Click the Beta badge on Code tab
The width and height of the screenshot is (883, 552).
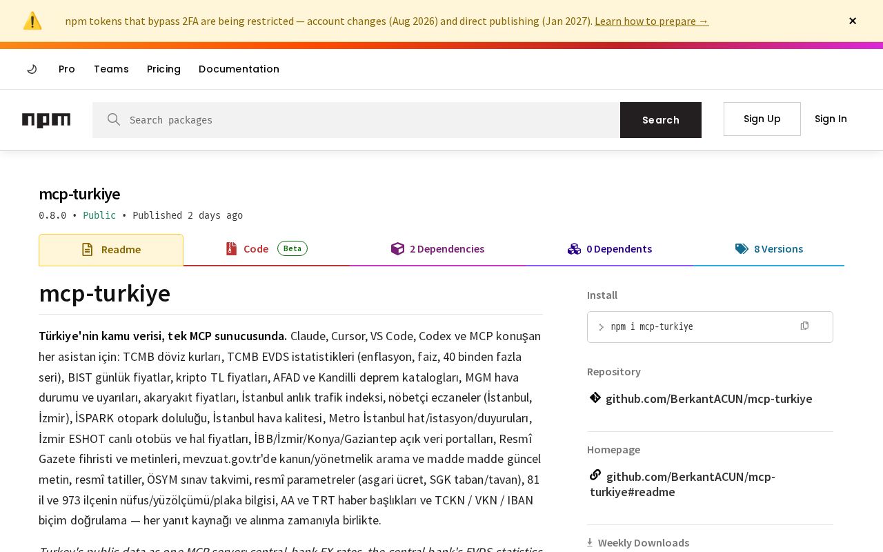(292, 248)
